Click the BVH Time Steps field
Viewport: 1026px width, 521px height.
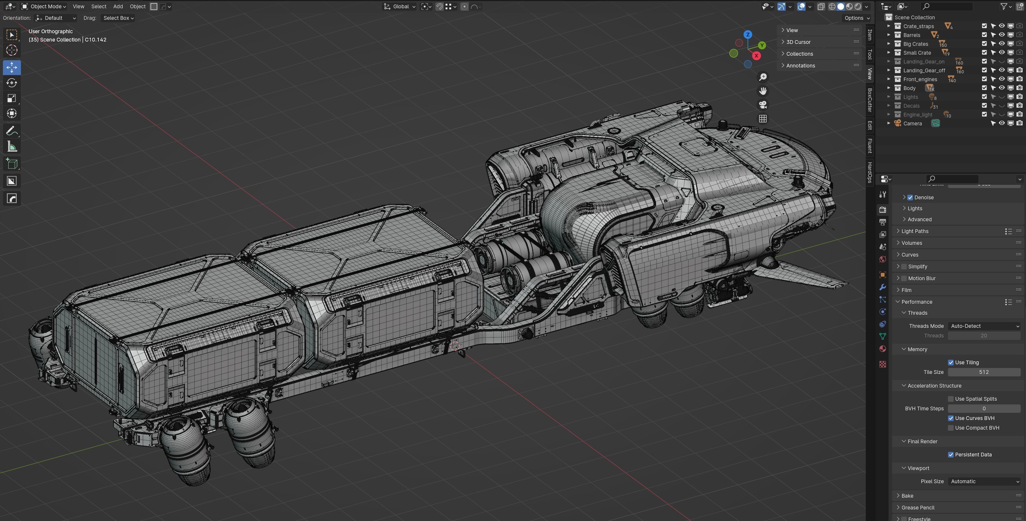pos(984,409)
